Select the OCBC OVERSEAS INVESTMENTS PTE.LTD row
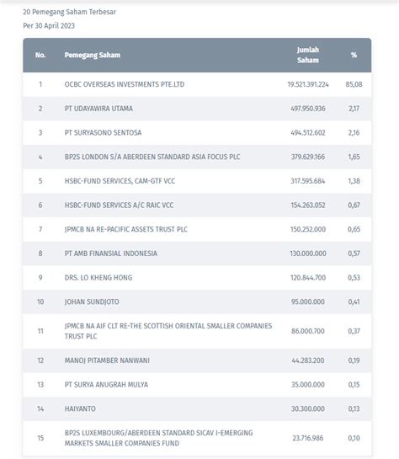Screen dimensions: 399x459 [197, 84]
